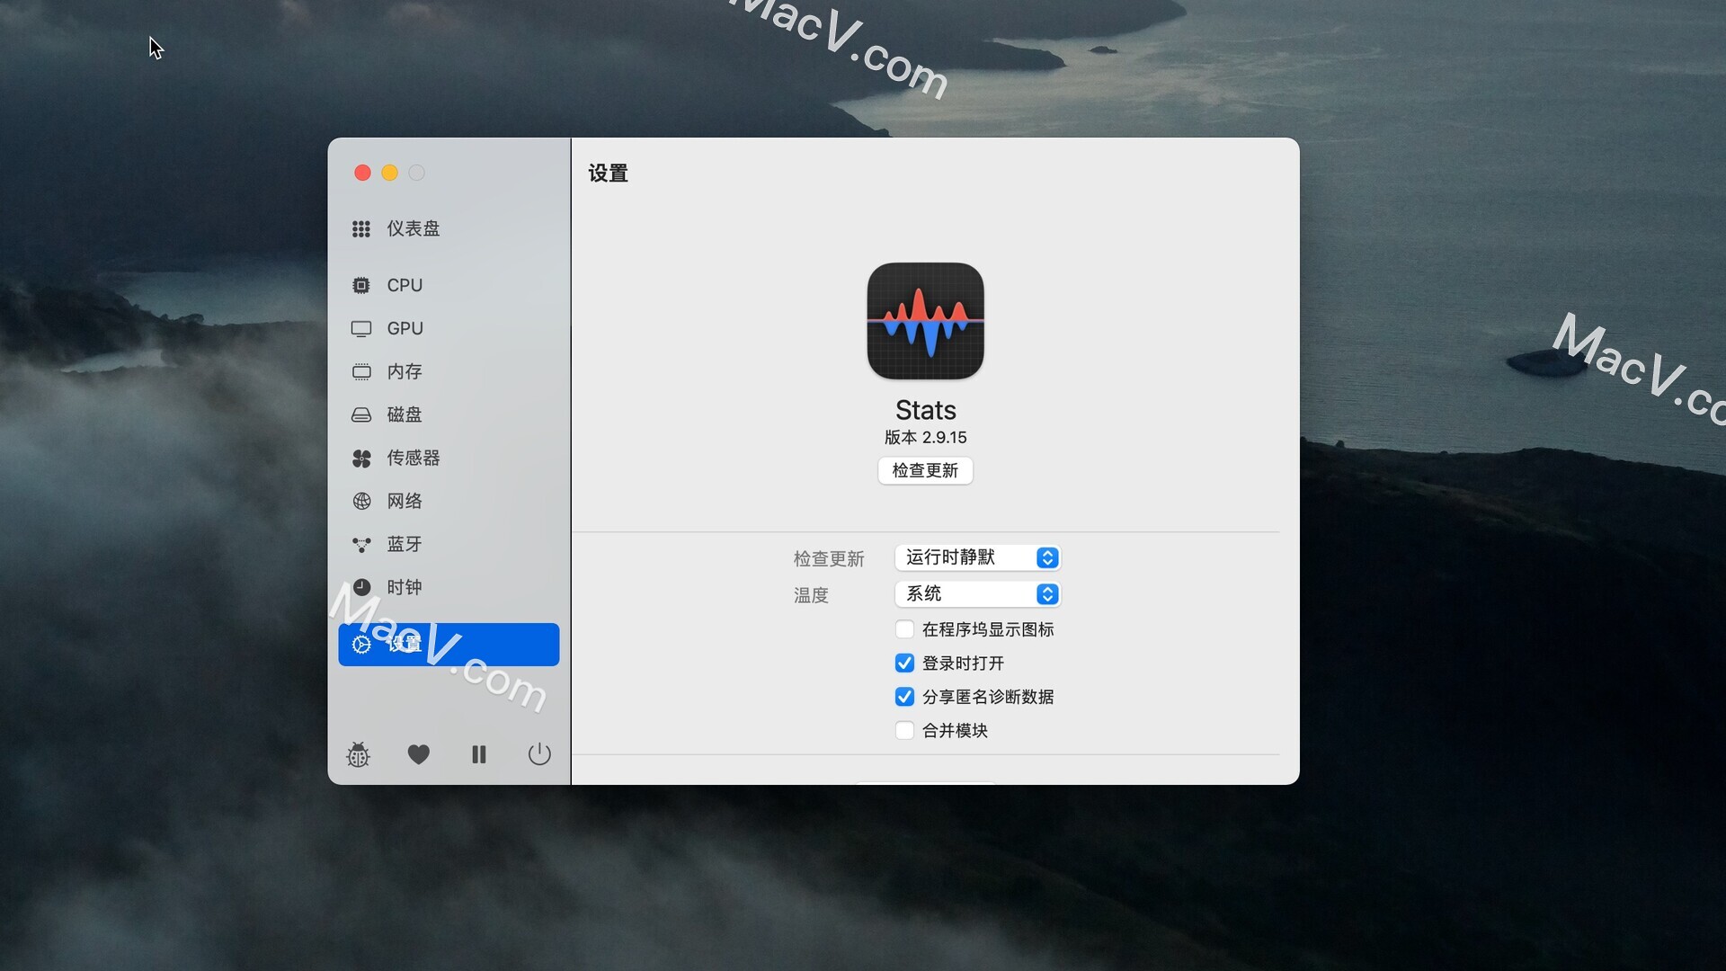This screenshot has width=1726, height=971.
Task: Select 仪表盘 in the sidebar
Action: [449, 229]
